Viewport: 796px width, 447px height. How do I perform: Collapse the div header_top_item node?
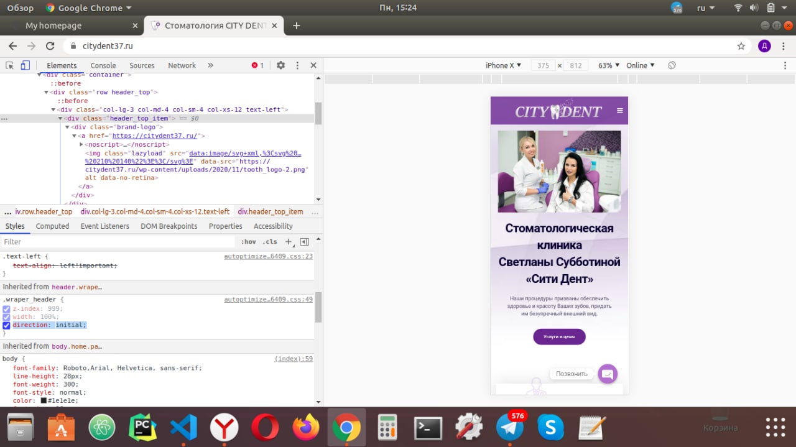point(60,118)
